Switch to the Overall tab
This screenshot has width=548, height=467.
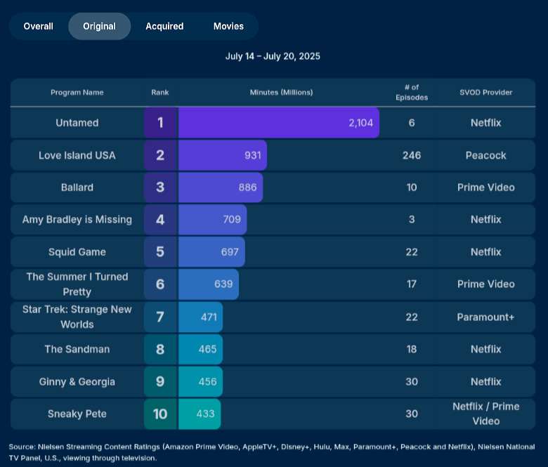pyautogui.click(x=39, y=26)
